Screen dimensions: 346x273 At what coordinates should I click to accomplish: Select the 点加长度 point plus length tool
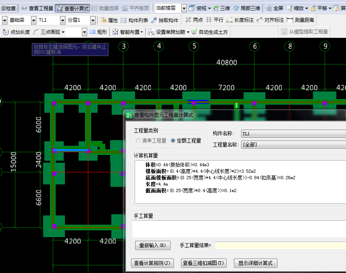click(16, 32)
